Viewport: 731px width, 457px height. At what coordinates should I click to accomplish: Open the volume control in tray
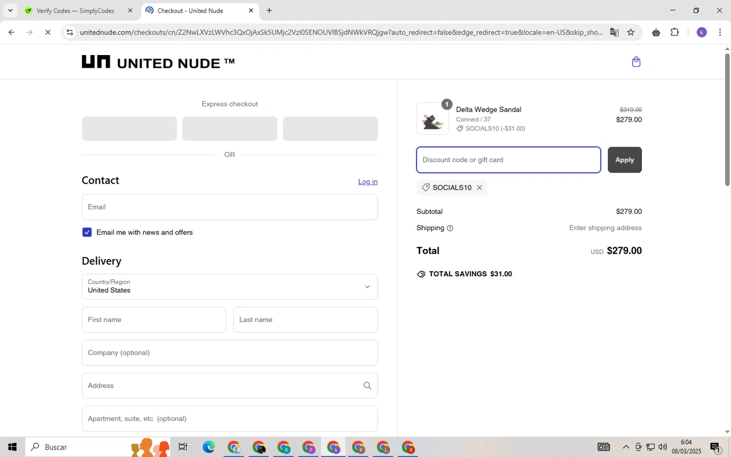point(662,447)
